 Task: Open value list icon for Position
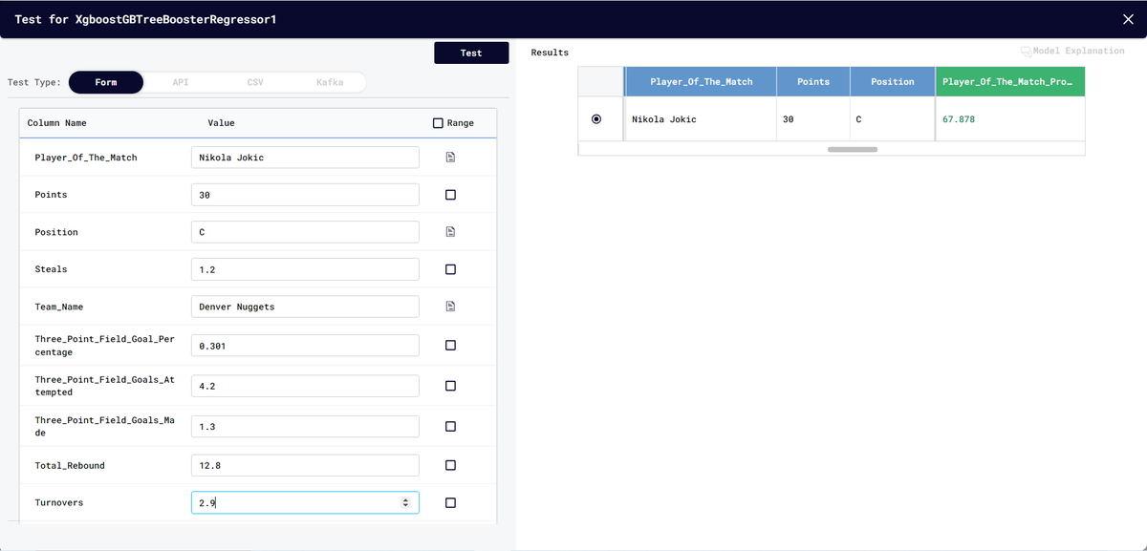(x=450, y=232)
